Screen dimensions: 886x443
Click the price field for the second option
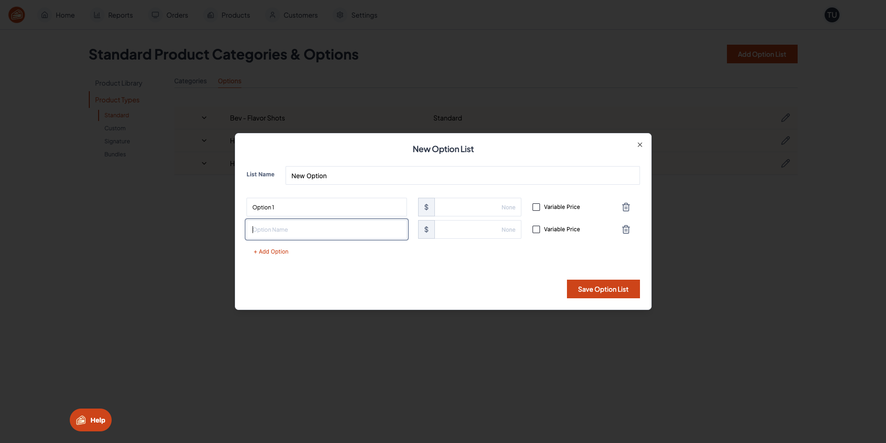[x=478, y=229]
